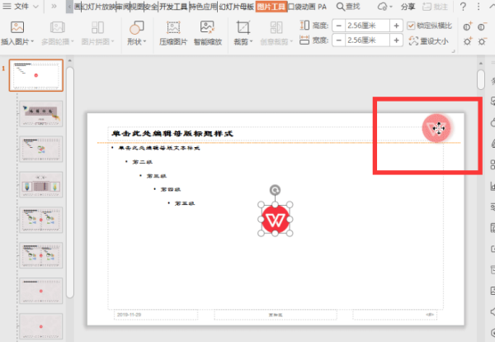Viewport: 495px width, 342px height.
Task: Increase picture contrast (half-circle plus icon)
Action: [467, 26]
